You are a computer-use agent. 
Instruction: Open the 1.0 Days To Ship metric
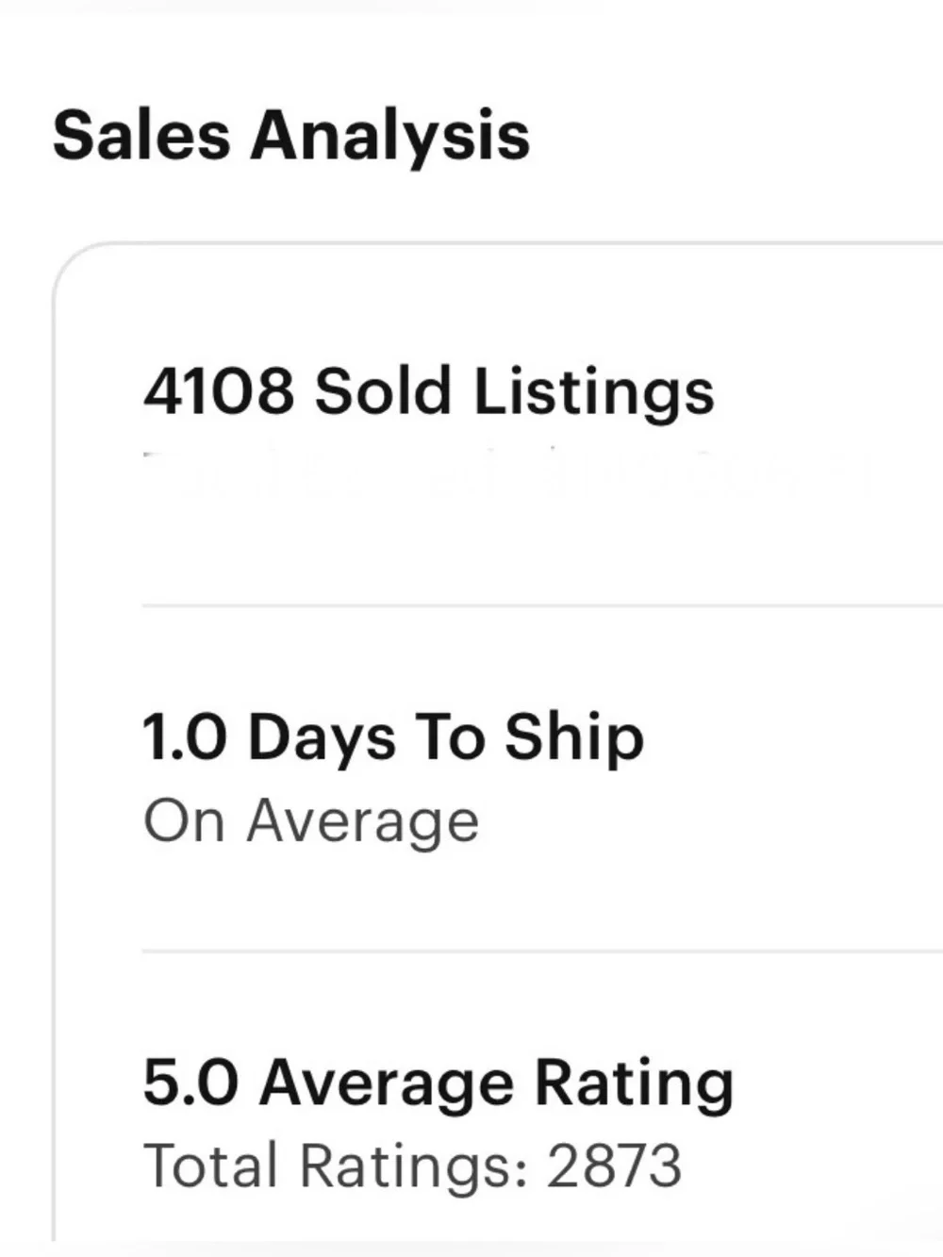click(393, 737)
